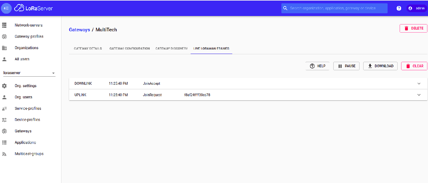
Task: Click the pause bars icon
Action: click(x=340, y=66)
